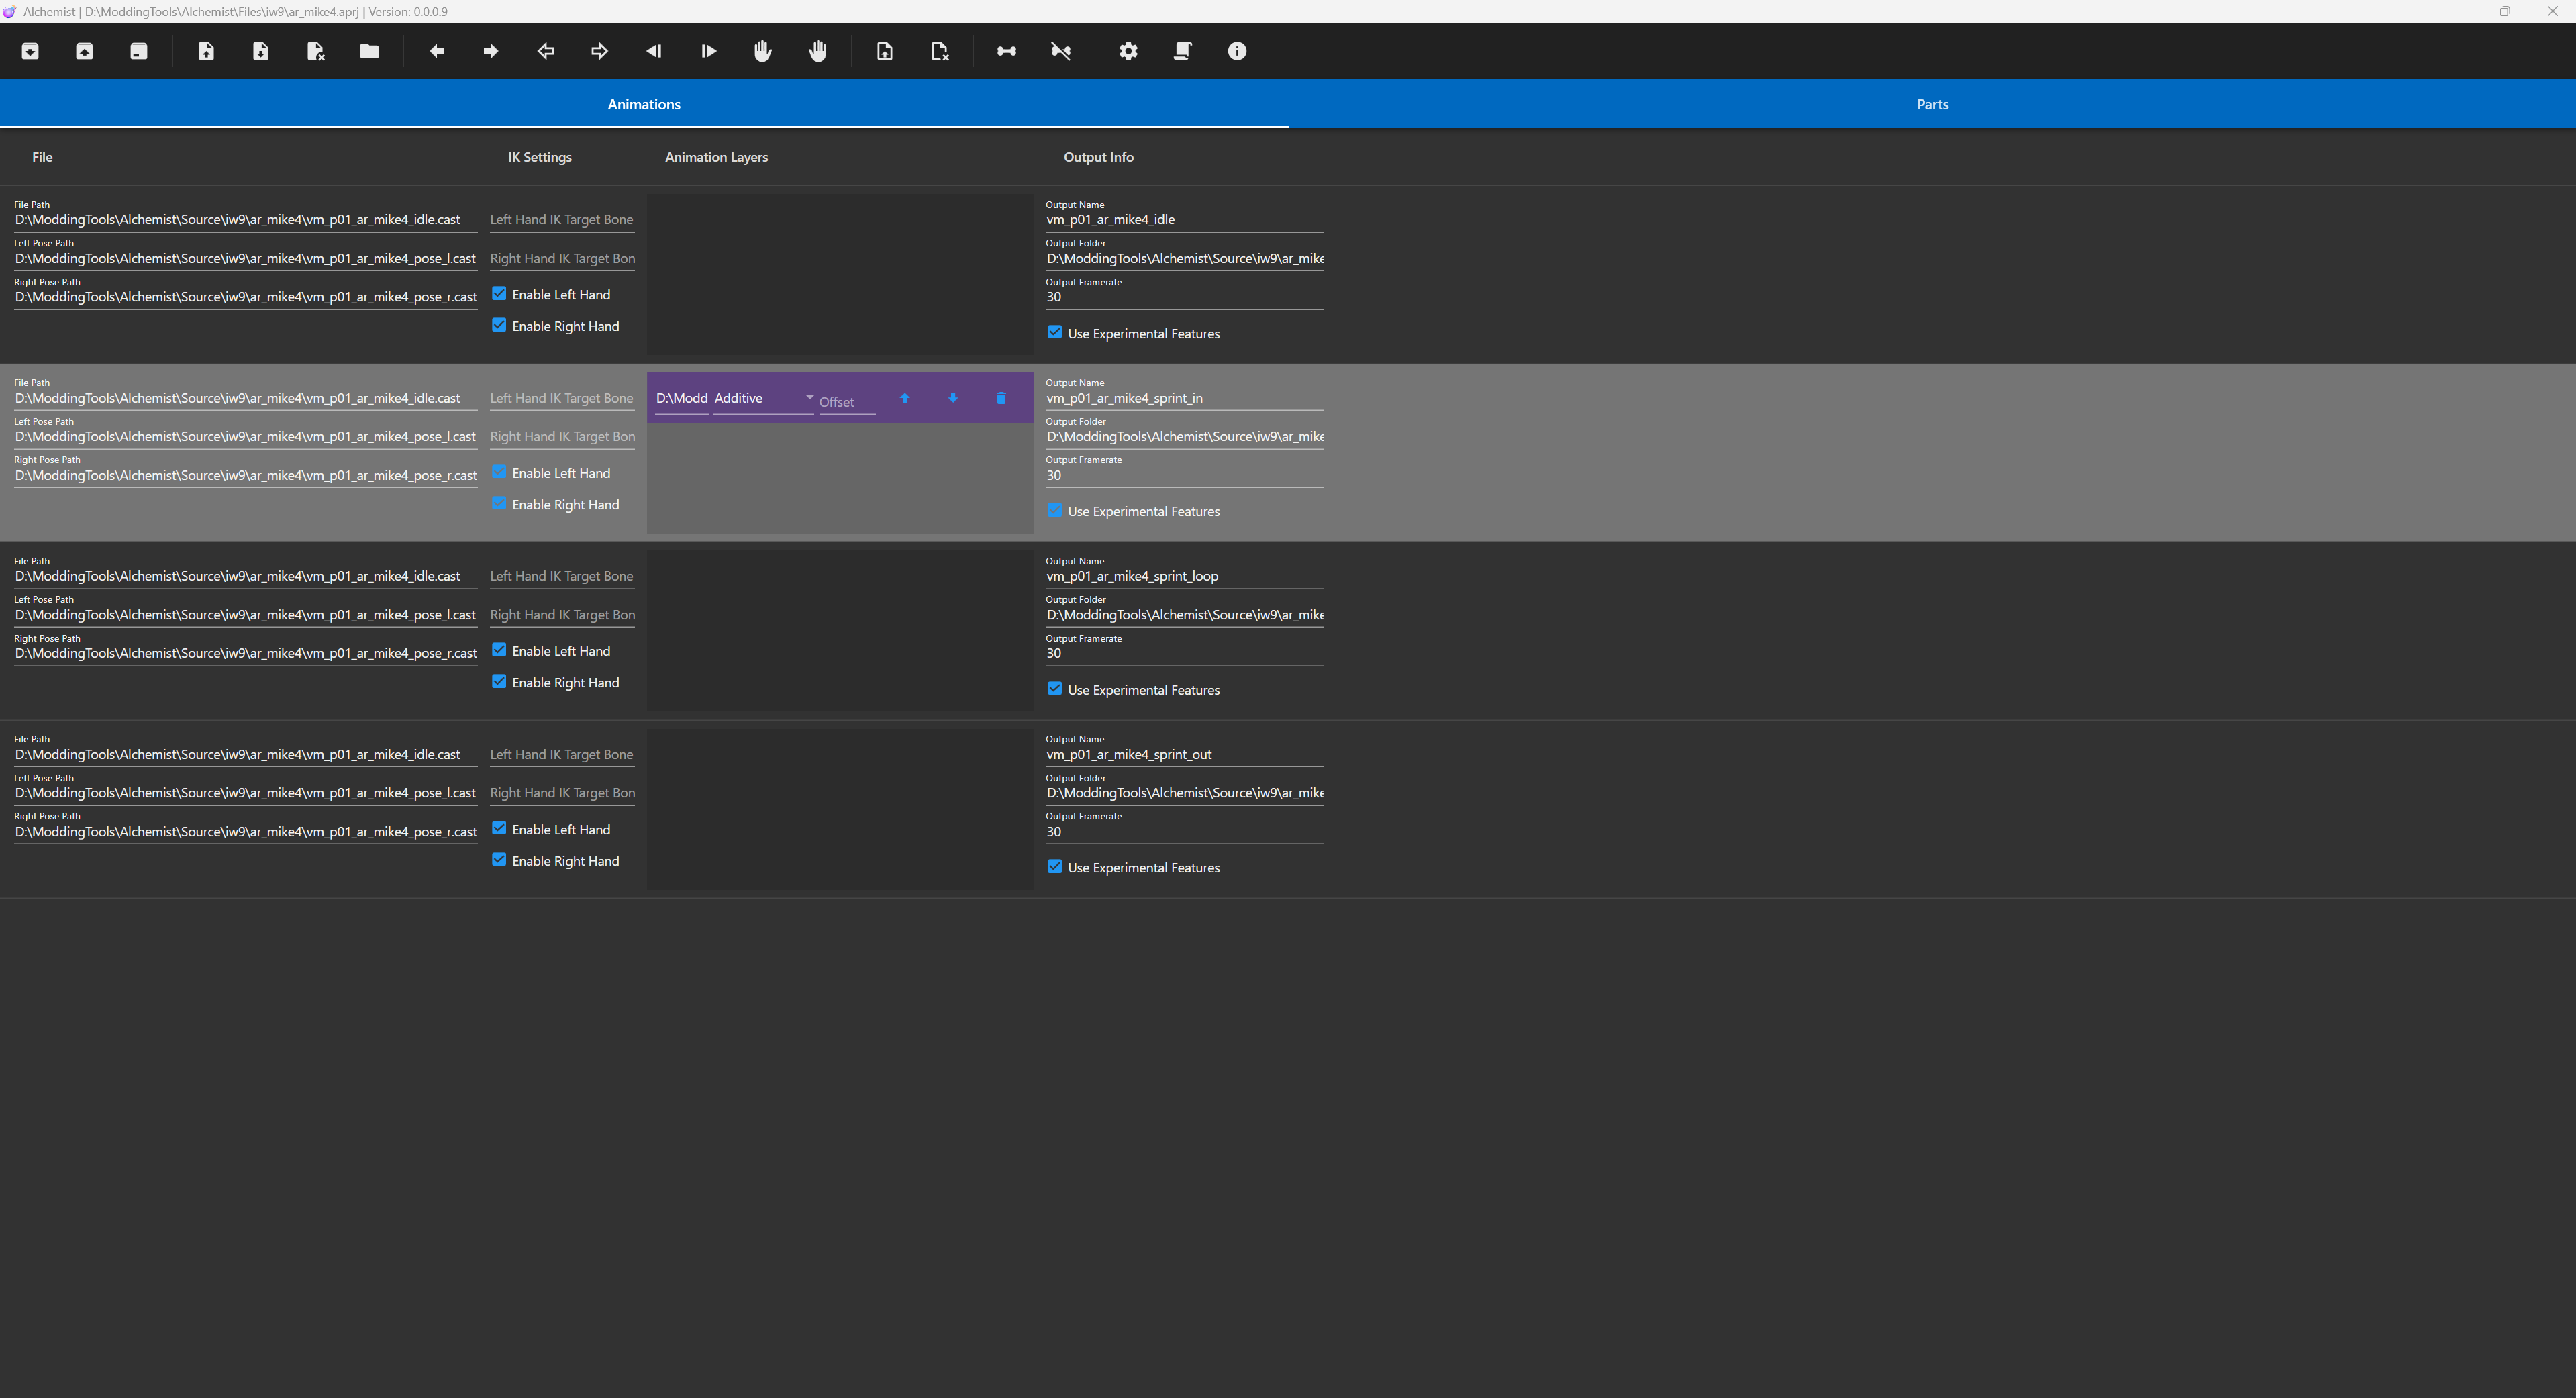Select the Animations tab
Image resolution: width=2576 pixels, height=1398 pixels.
[x=644, y=104]
